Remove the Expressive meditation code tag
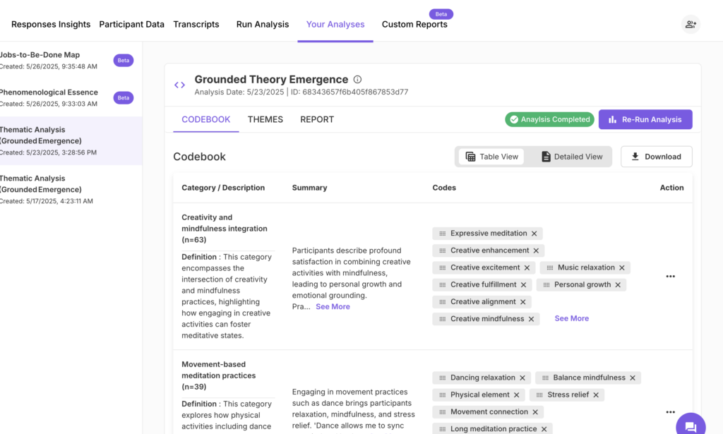The width and height of the screenshot is (723, 434). tap(534, 234)
